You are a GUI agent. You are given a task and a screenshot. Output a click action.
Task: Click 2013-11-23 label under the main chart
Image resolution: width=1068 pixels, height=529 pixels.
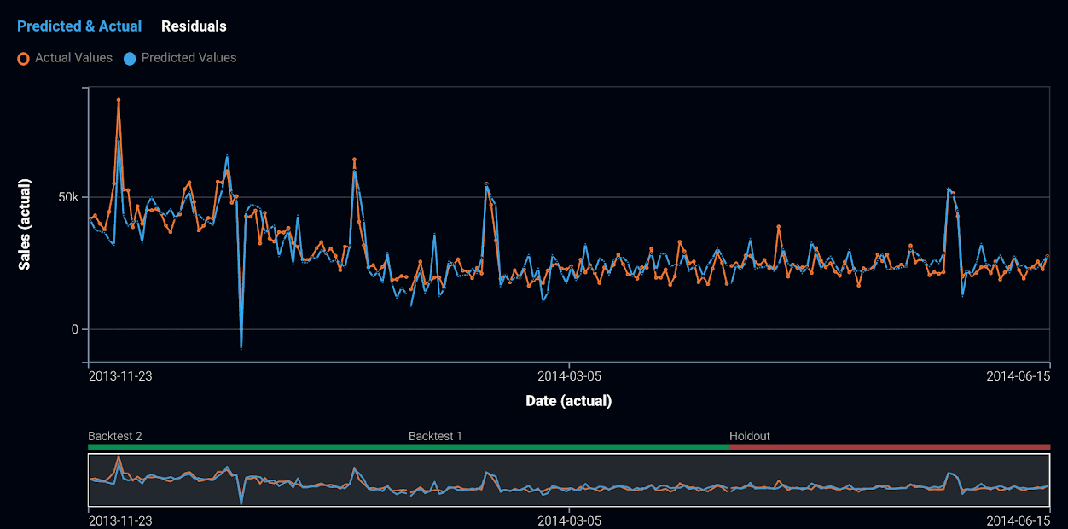120,375
